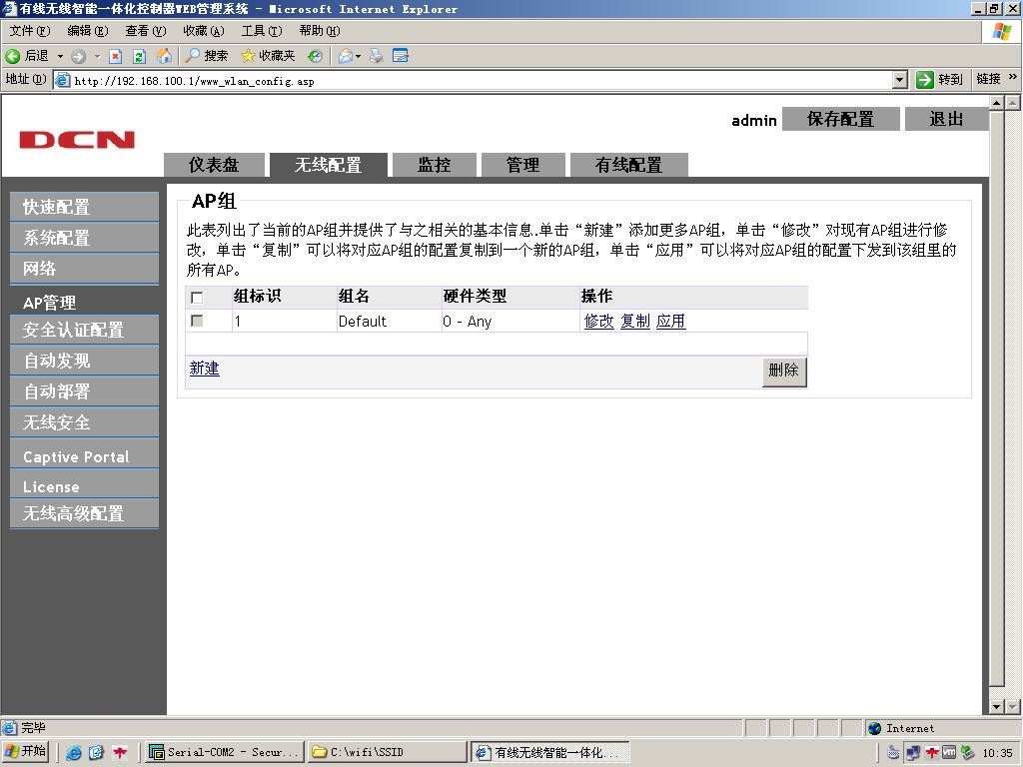Open 无线高级配置 in sidebar

[84, 513]
